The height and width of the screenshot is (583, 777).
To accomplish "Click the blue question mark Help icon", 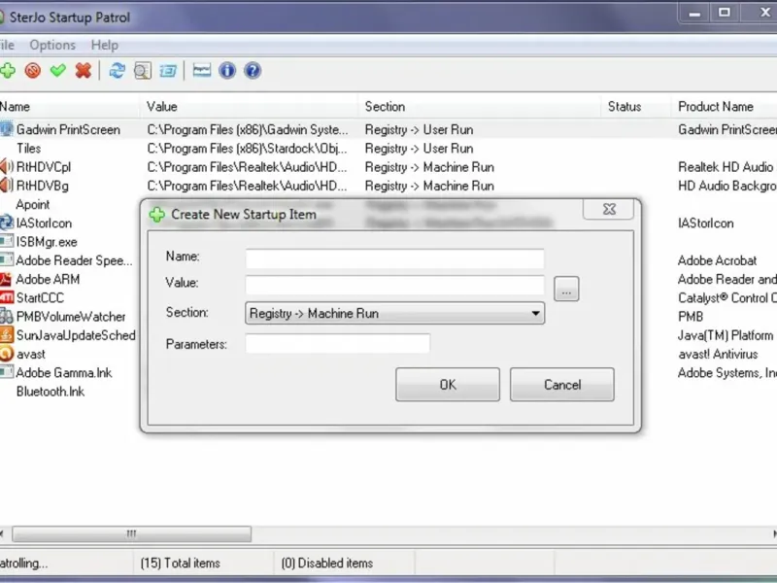I will click(253, 70).
